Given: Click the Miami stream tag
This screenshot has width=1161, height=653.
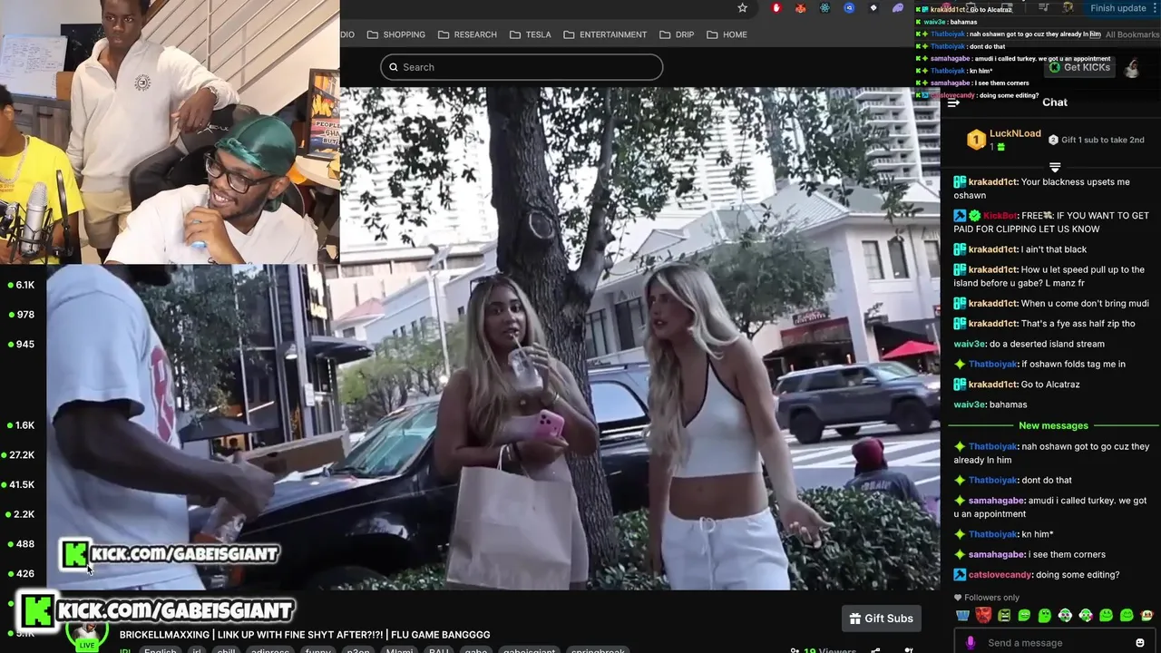Looking at the screenshot, I should [x=399, y=650].
